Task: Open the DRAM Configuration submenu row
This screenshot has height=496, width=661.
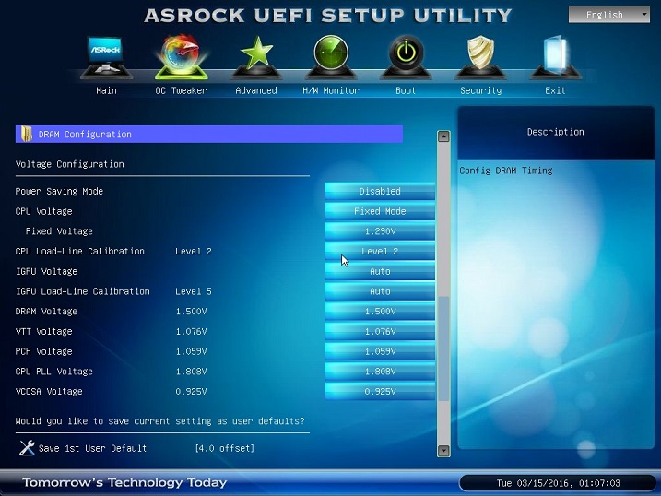Action: tap(209, 134)
